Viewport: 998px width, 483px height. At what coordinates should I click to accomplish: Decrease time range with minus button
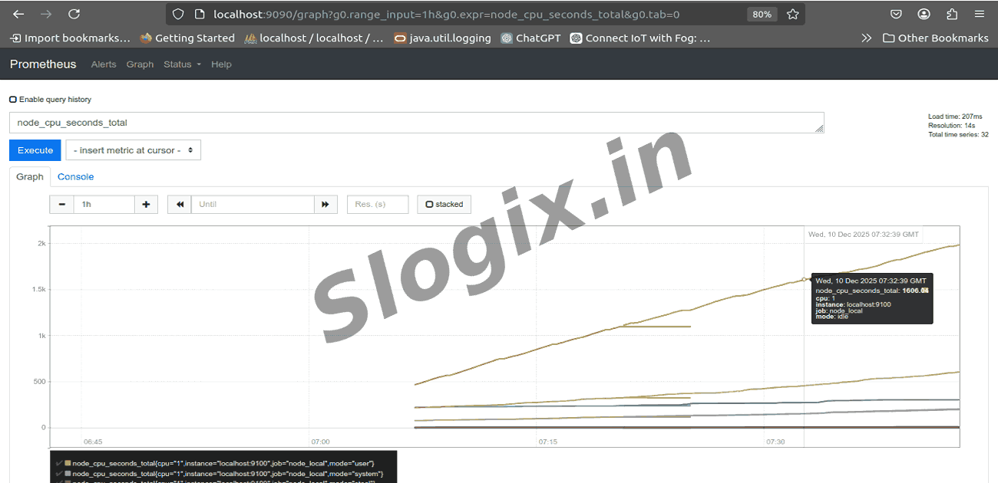[x=61, y=205]
